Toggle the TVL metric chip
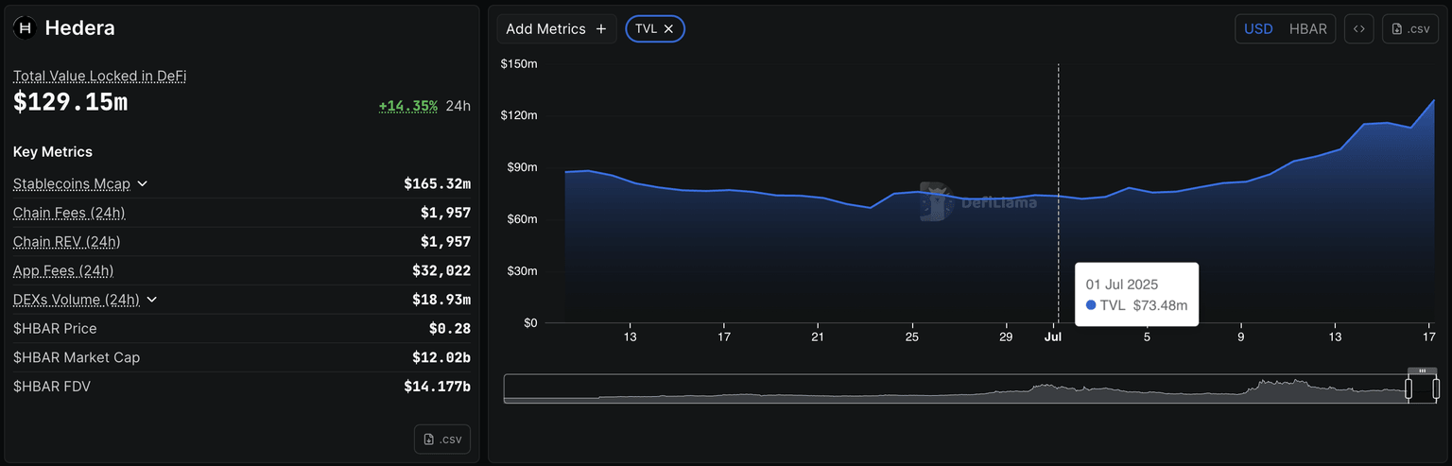The image size is (1452, 466). (646, 29)
